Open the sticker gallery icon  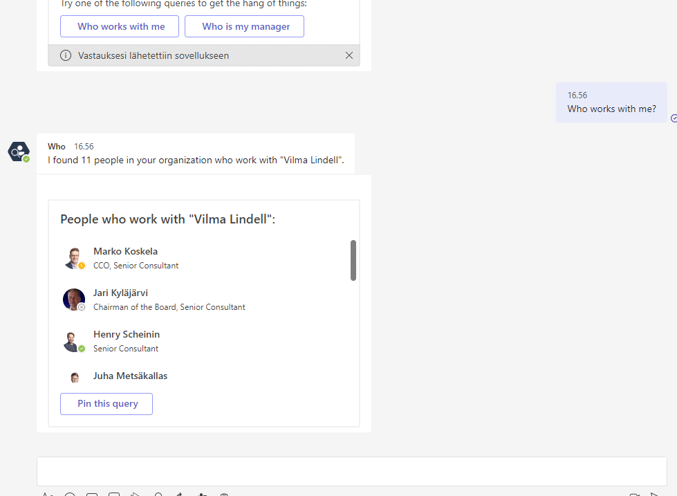113,495
